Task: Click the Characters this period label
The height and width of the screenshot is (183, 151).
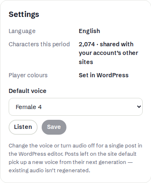Action: pyautogui.click(x=39, y=44)
